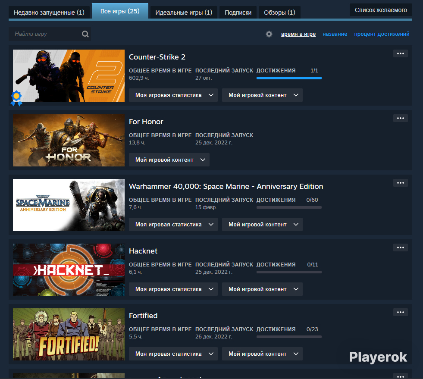Open the Warhammer 40,000 three-dot menu
The width and height of the screenshot is (423, 379).
tap(400, 183)
